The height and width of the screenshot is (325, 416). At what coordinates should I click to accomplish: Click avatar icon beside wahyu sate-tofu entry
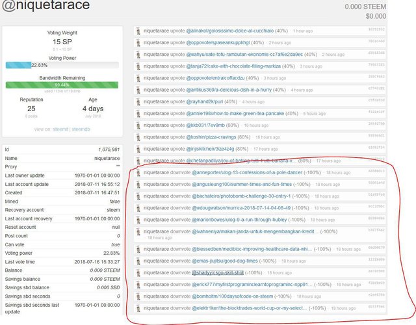[x=138, y=55]
